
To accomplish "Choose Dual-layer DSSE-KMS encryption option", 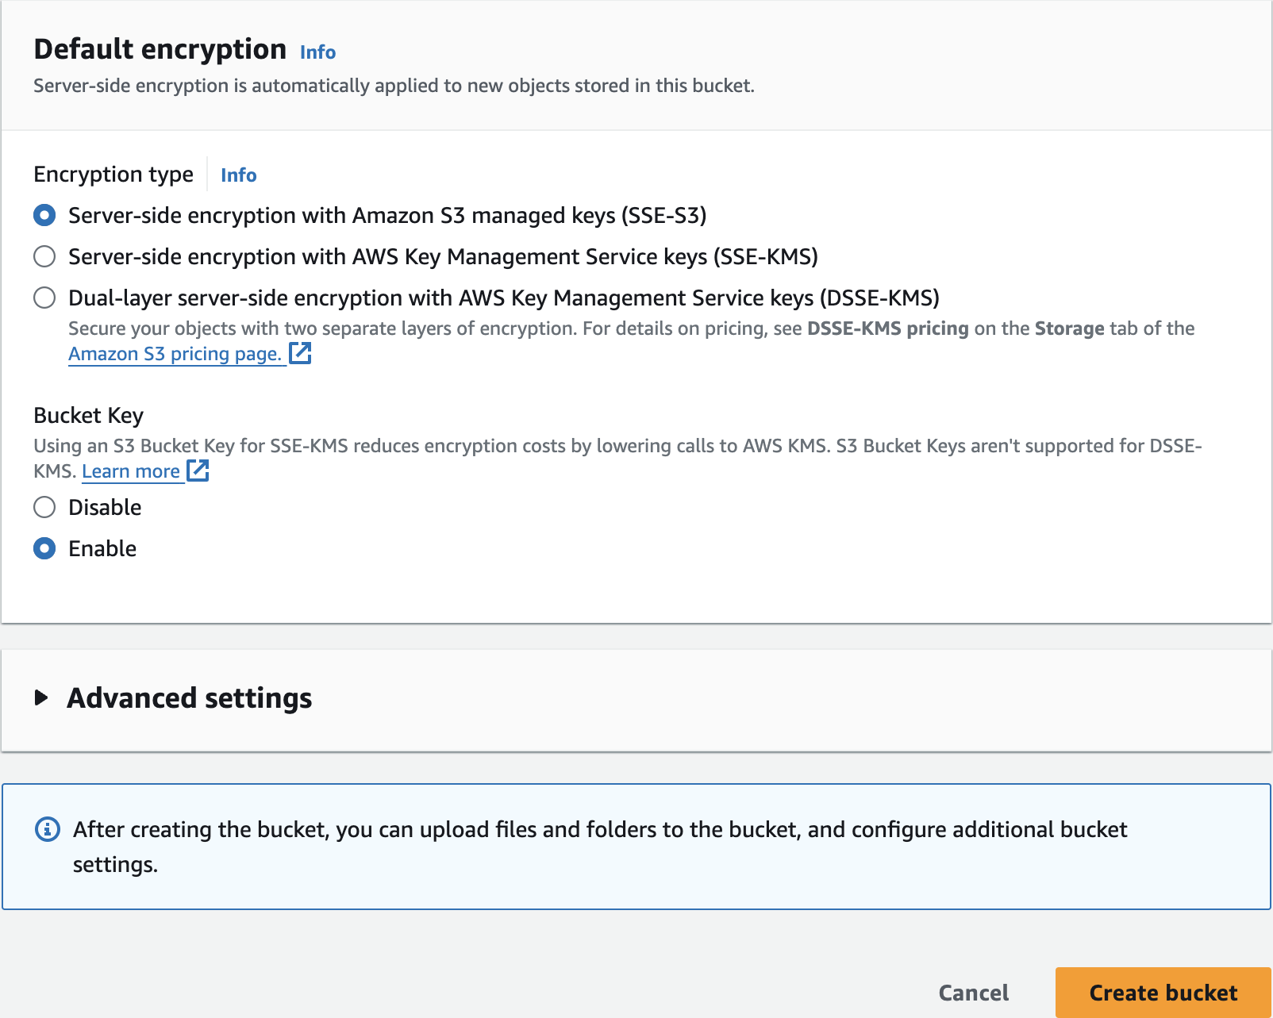I will pos(44,298).
